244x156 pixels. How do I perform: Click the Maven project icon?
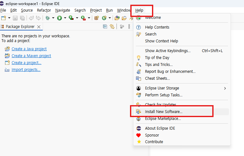click(7, 56)
